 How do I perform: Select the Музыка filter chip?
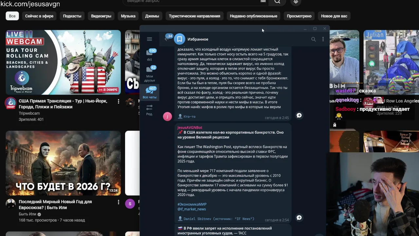128,16
